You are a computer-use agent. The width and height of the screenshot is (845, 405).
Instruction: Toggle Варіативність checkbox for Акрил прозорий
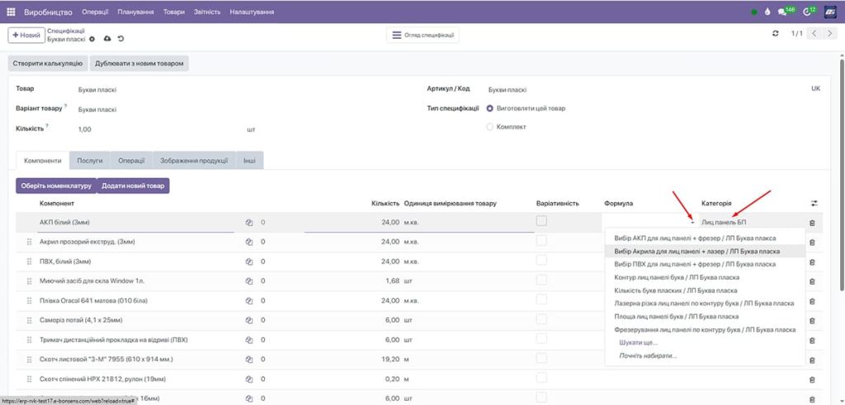click(x=541, y=241)
